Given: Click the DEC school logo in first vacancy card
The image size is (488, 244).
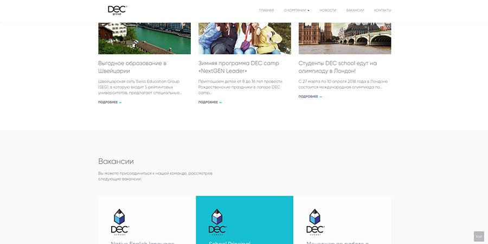Looking at the screenshot, I should click(120, 221).
